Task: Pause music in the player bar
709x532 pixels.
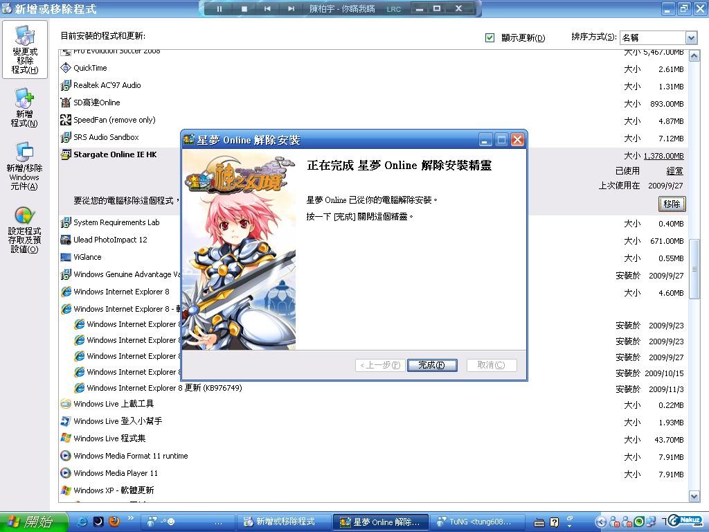Action: click(x=219, y=8)
